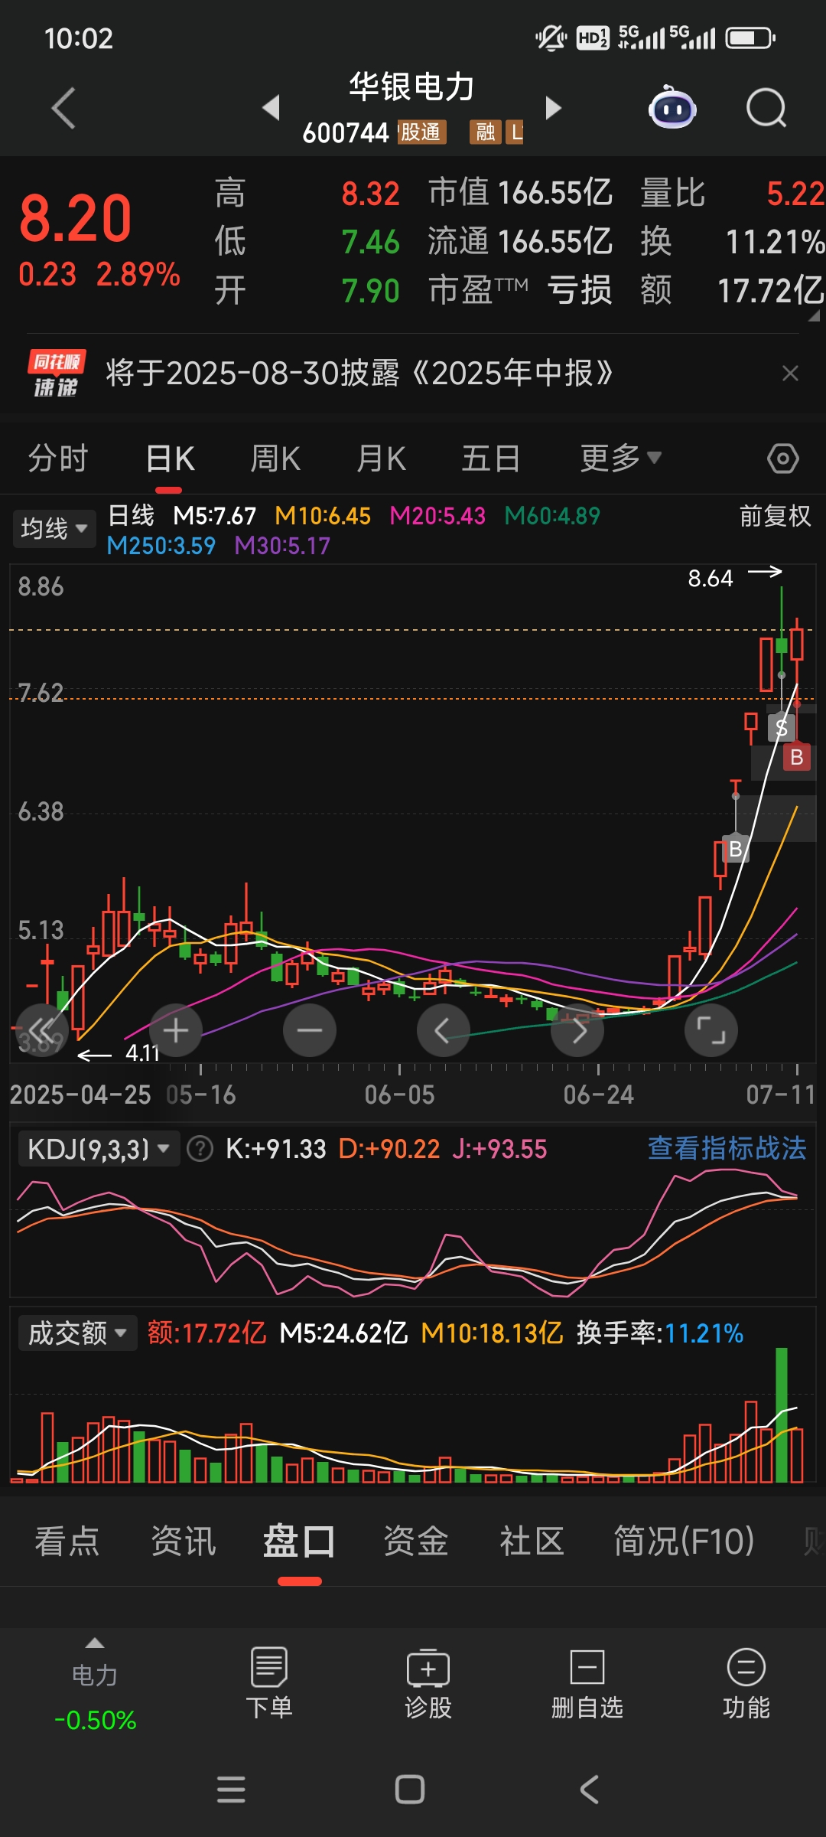
Task: Tap the M250:3.59 moving average label
Action: point(161,546)
